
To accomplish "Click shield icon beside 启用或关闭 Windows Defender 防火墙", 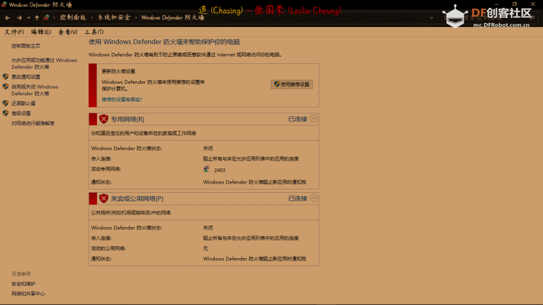I will tap(5, 86).
